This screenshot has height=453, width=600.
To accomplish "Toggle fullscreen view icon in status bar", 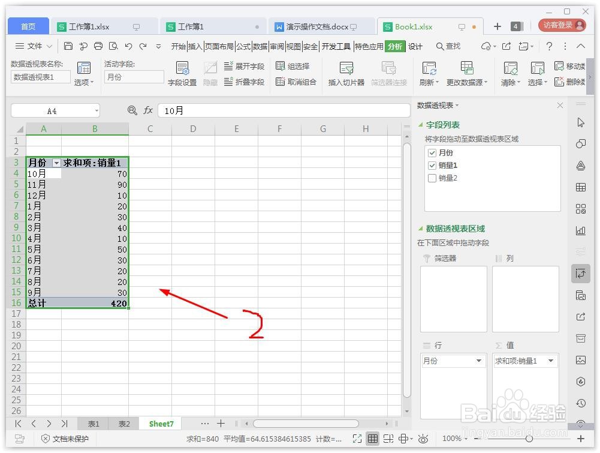I will coord(357,439).
